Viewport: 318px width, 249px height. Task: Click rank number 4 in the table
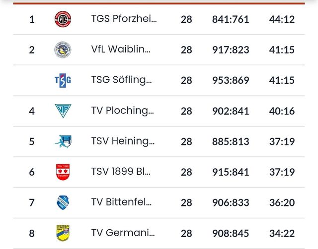tap(32, 111)
